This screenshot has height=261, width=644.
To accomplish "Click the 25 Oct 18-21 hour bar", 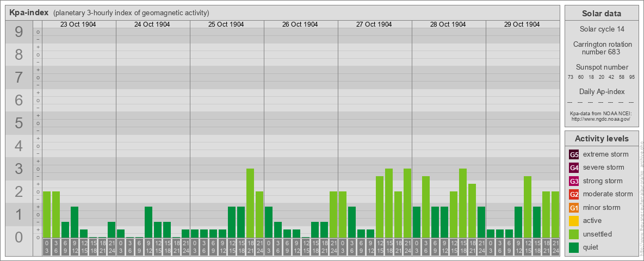I will (250, 203).
